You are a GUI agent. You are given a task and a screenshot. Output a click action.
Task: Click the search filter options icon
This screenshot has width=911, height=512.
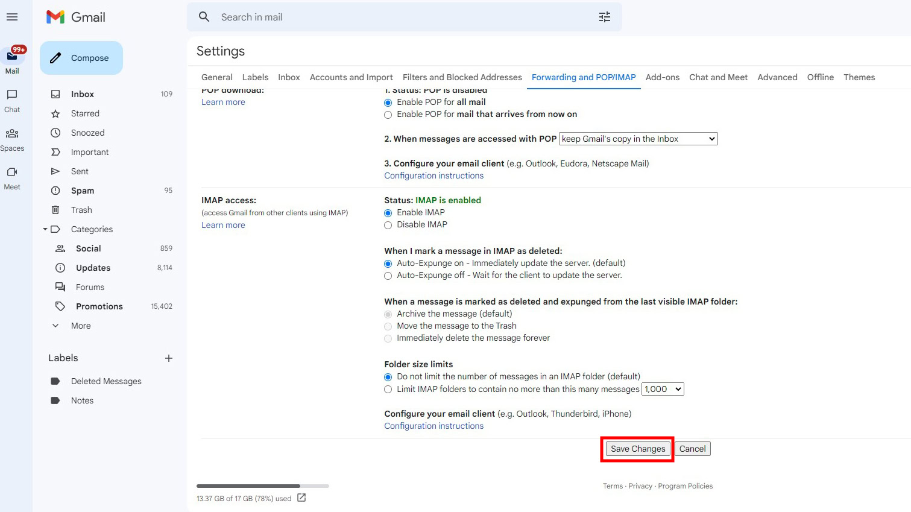pyautogui.click(x=604, y=17)
